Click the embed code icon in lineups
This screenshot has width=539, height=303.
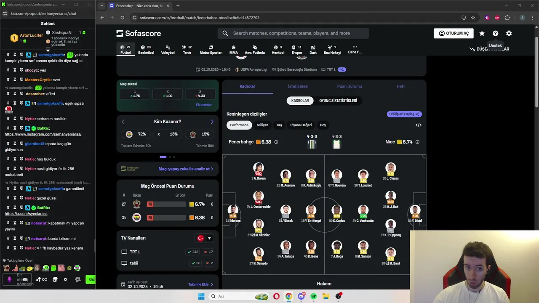(418, 125)
